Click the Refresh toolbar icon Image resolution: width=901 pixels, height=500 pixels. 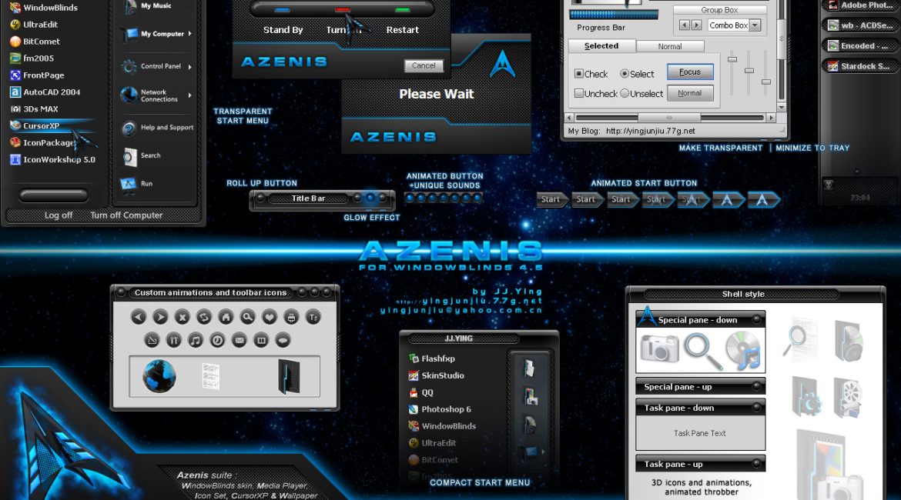pyautogui.click(x=204, y=317)
